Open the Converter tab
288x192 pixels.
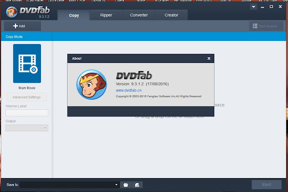point(139,15)
